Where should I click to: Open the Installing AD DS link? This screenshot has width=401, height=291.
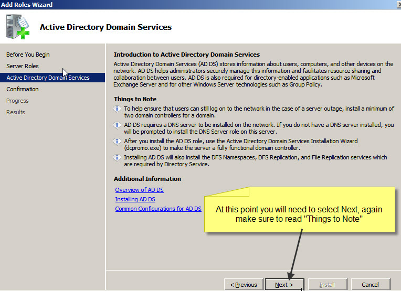pyautogui.click(x=135, y=199)
